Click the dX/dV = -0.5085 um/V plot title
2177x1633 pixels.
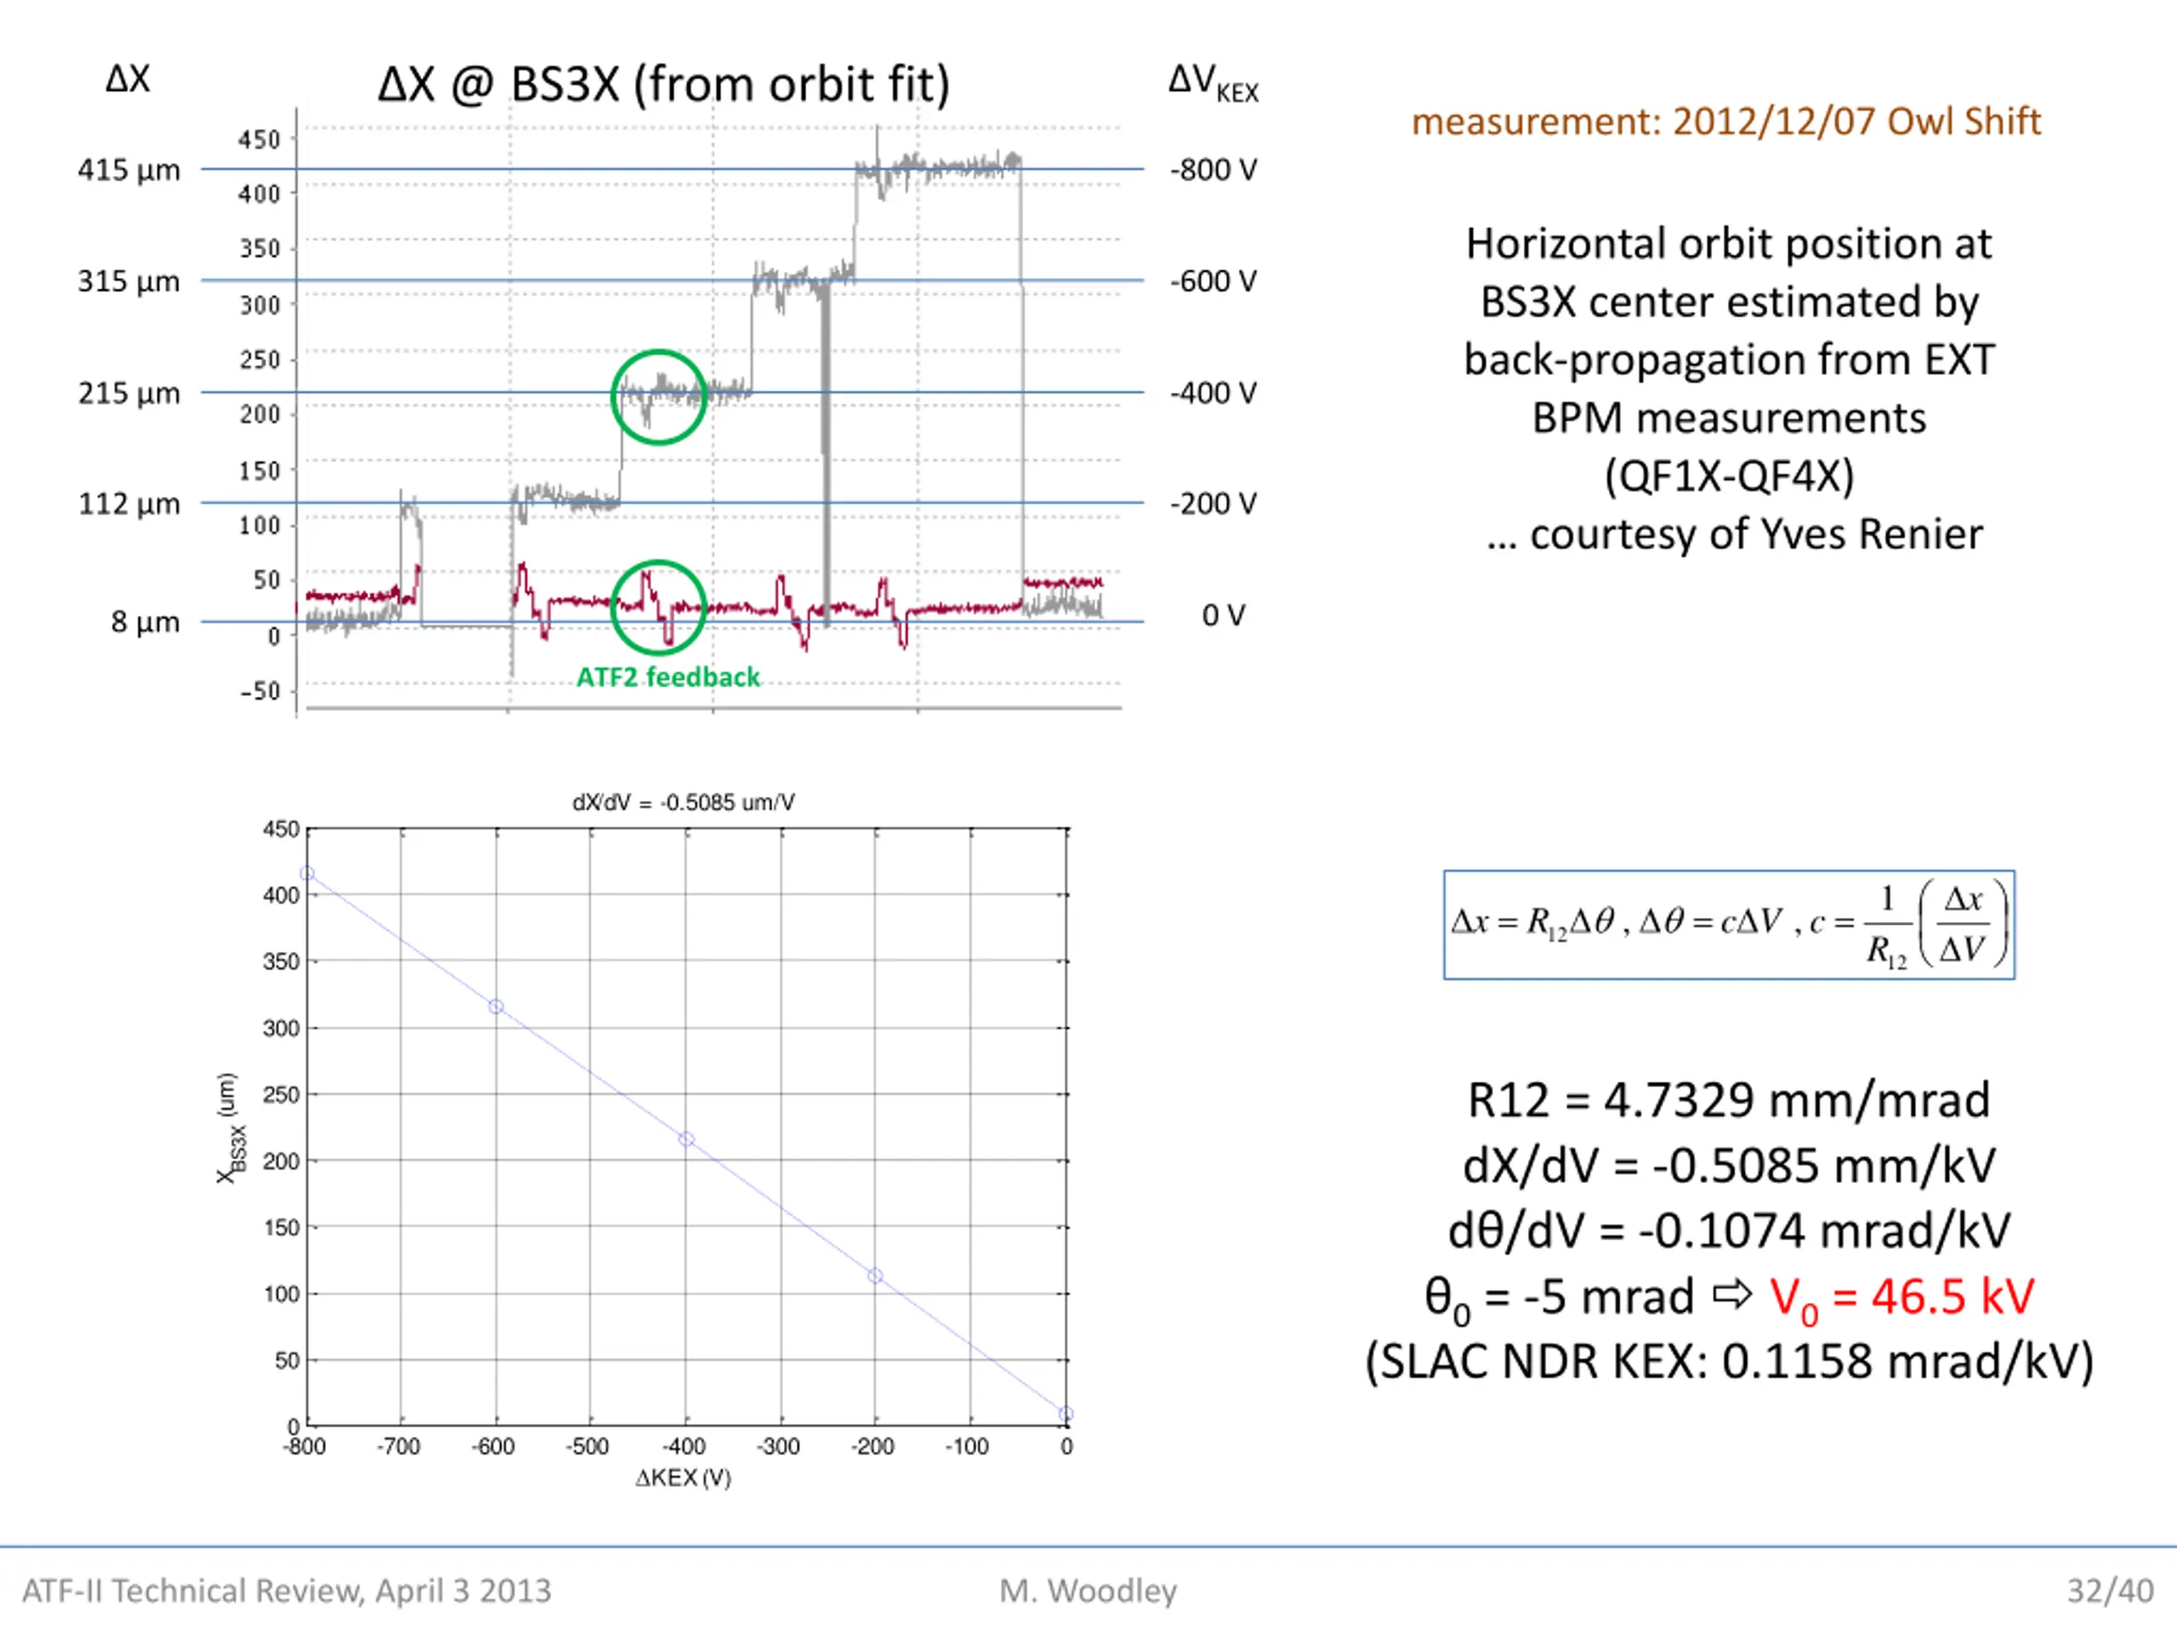(684, 802)
